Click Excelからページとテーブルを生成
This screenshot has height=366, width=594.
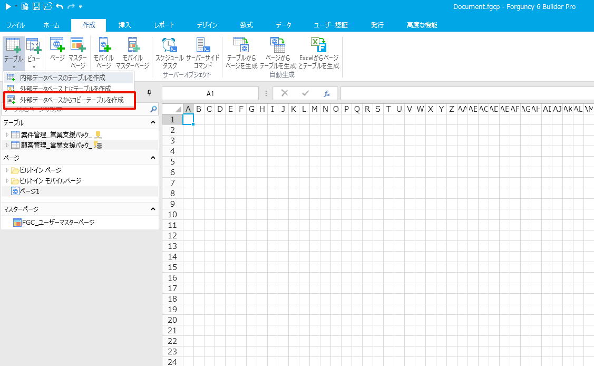pos(318,53)
